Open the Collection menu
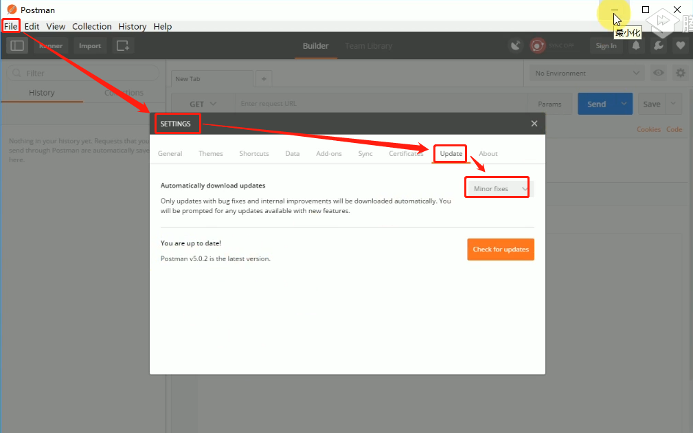 pos(92,26)
